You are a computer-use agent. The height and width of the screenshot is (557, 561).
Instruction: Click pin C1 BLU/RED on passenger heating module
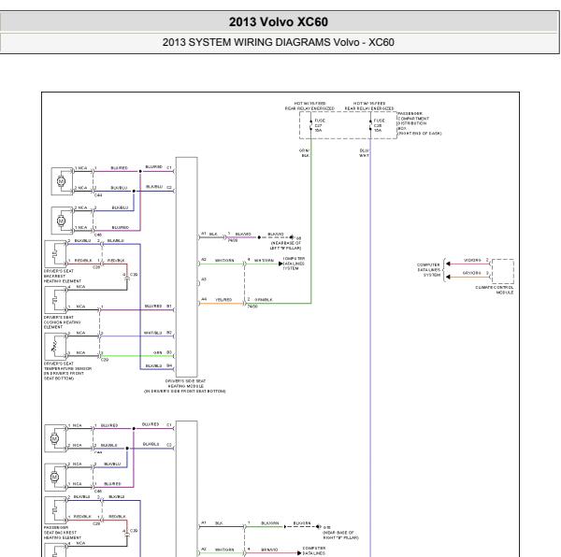[x=157, y=424]
